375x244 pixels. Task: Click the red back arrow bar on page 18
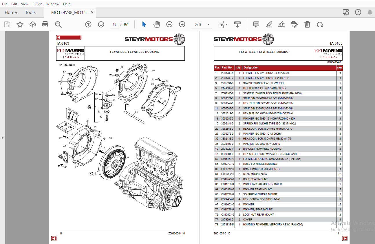click(69, 37)
